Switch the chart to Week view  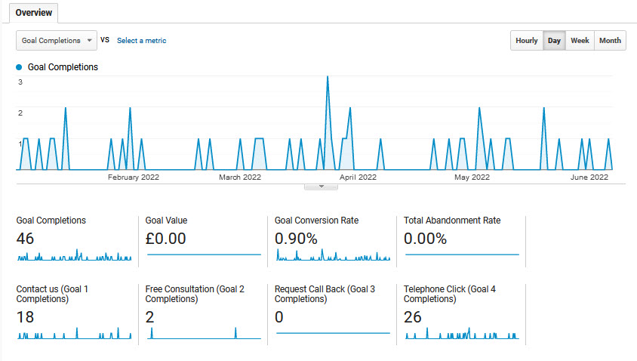580,41
